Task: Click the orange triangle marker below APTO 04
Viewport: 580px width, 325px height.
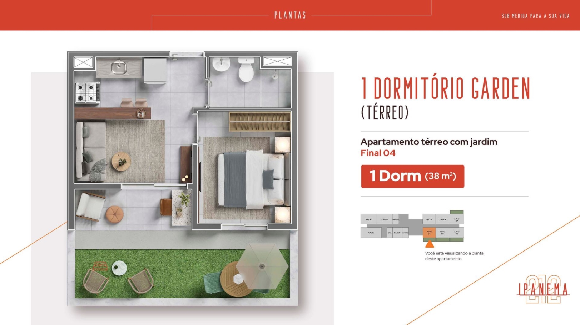Action: click(430, 244)
